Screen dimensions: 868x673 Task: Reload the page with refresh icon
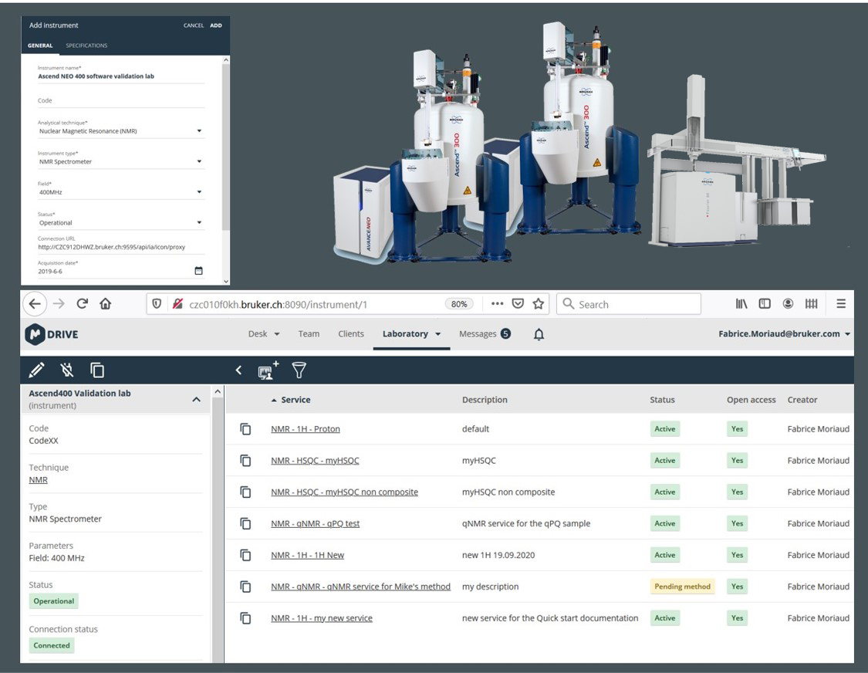(x=82, y=303)
